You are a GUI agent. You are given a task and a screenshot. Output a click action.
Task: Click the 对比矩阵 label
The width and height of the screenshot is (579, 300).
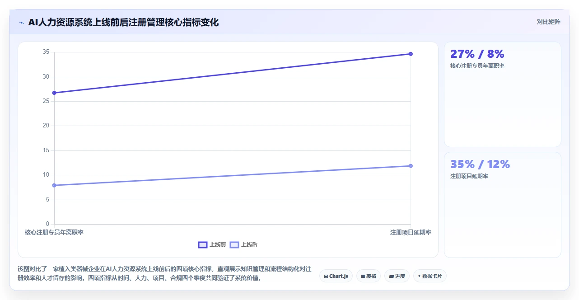coord(549,22)
